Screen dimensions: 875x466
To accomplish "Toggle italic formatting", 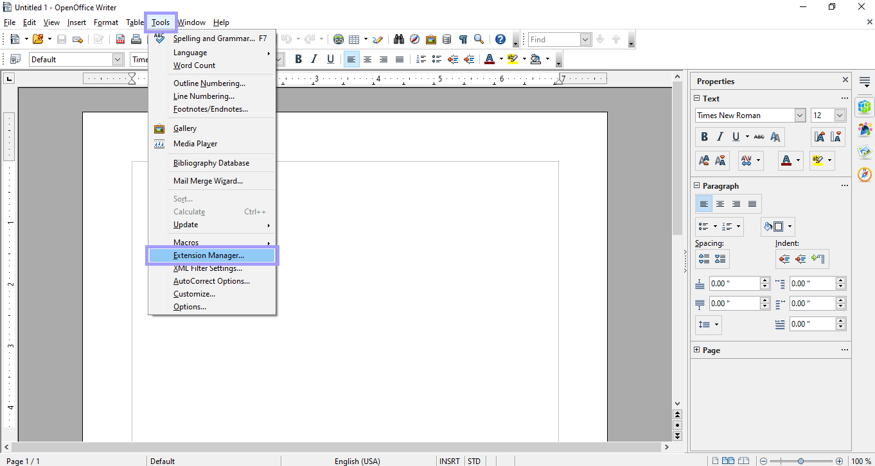I will [314, 58].
